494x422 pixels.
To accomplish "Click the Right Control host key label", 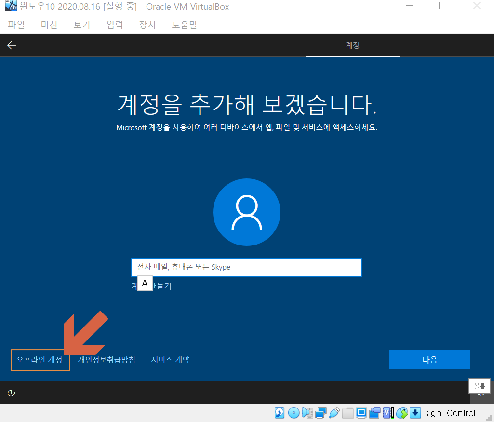I will [x=449, y=413].
